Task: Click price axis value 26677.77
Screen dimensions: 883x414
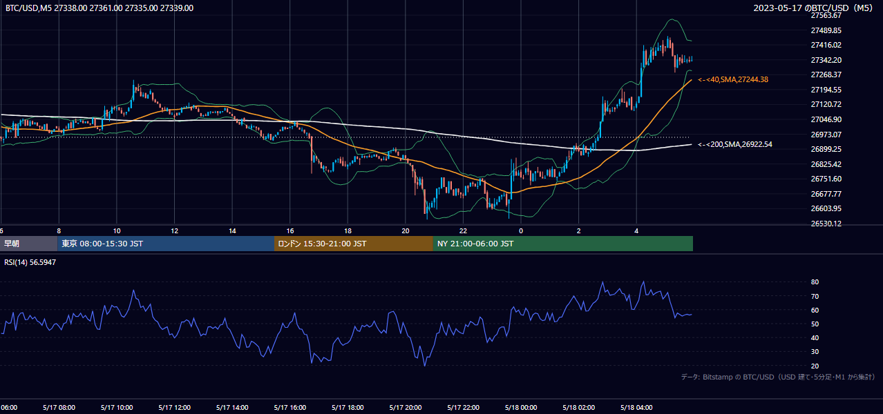Action: pyautogui.click(x=826, y=194)
